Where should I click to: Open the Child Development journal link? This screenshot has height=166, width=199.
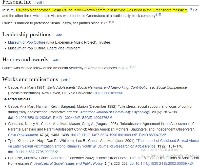(x=23, y=135)
